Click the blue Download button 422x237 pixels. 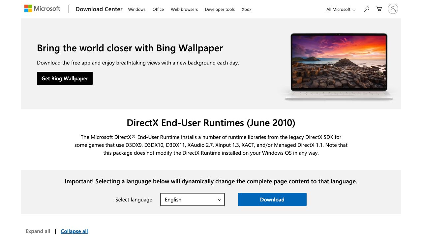coord(272,199)
